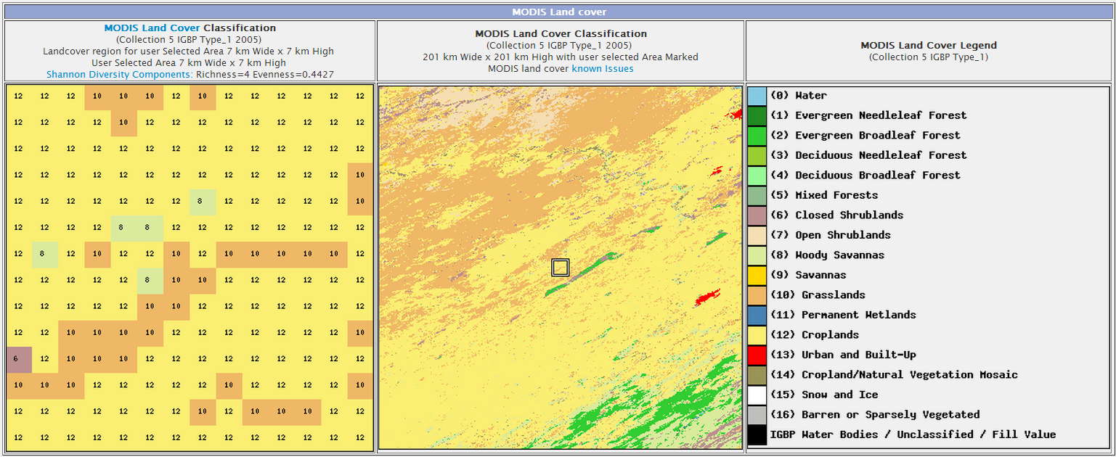Follow the known Issues link
The height and width of the screenshot is (457, 1116).
[603, 69]
